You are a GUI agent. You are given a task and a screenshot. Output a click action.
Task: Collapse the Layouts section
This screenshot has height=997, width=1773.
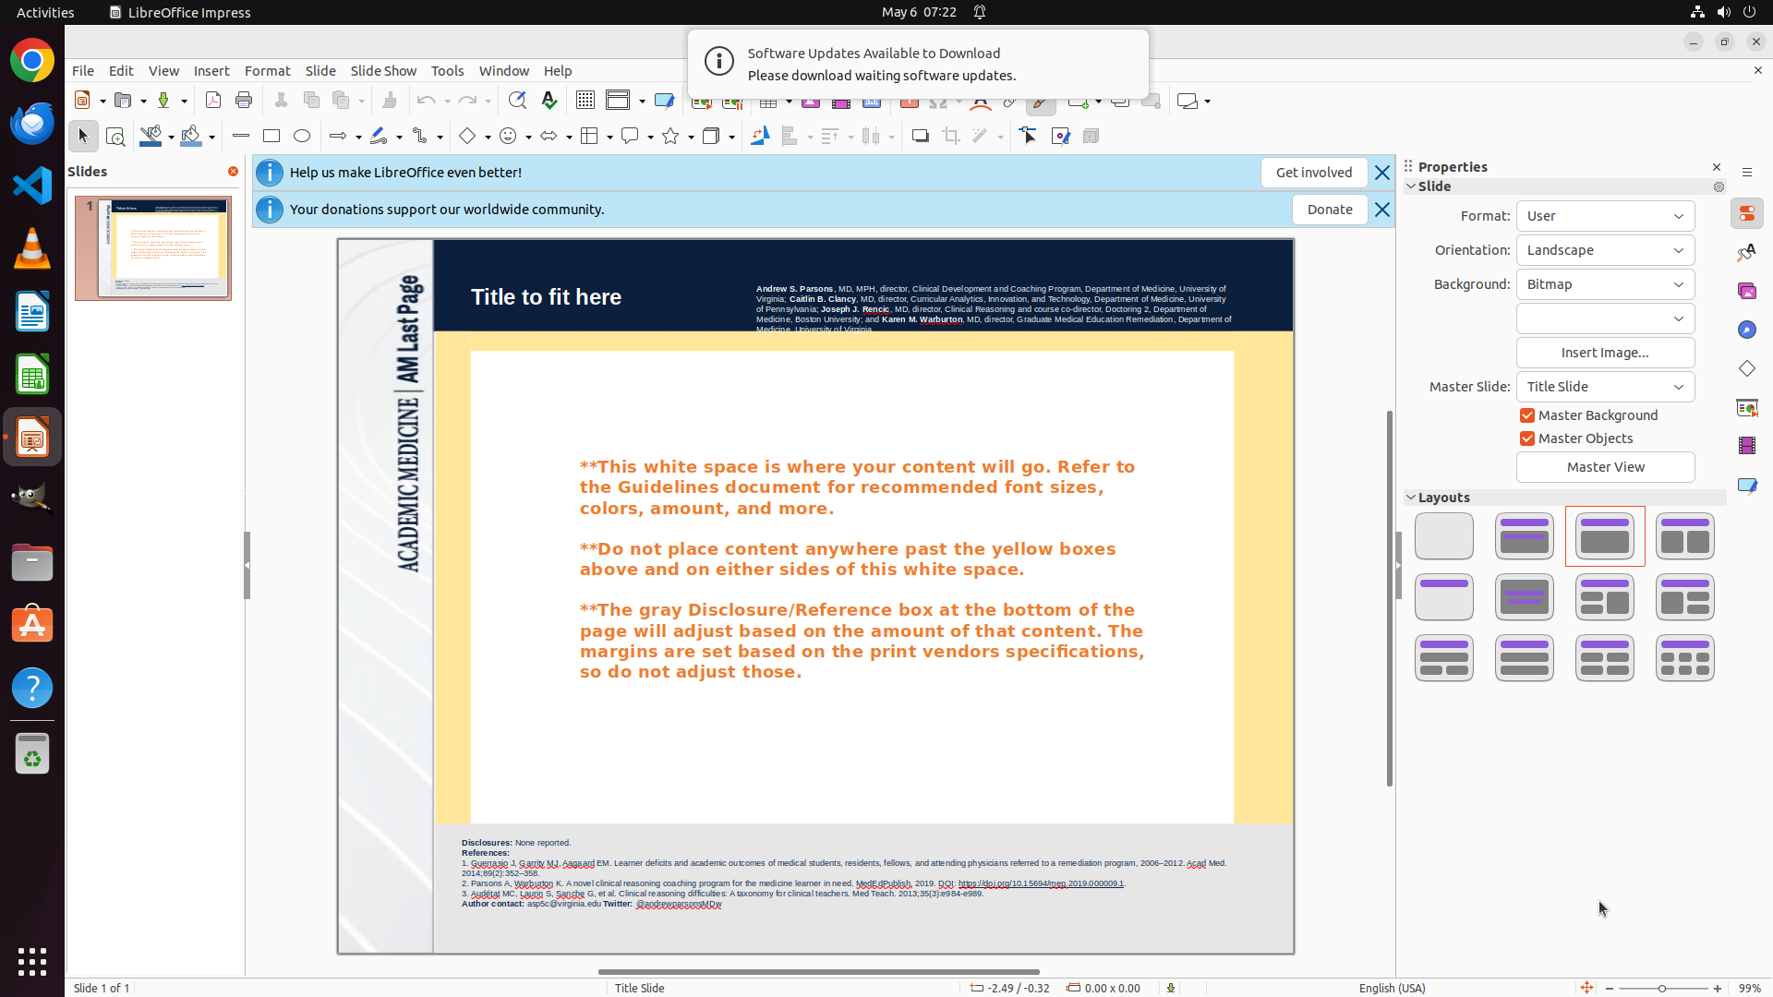1412,497
